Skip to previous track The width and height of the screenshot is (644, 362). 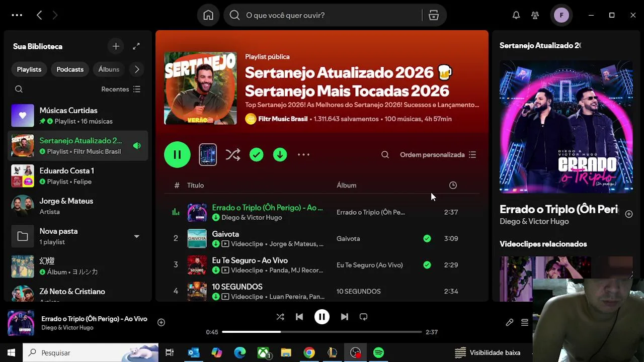click(x=299, y=317)
